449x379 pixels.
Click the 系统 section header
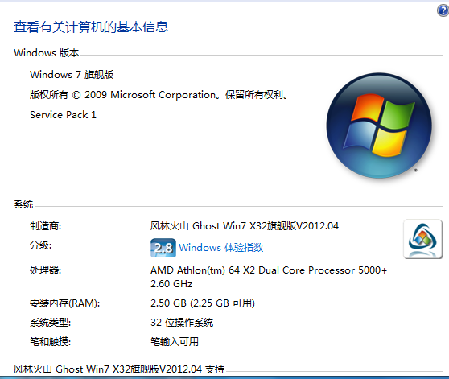tap(23, 204)
